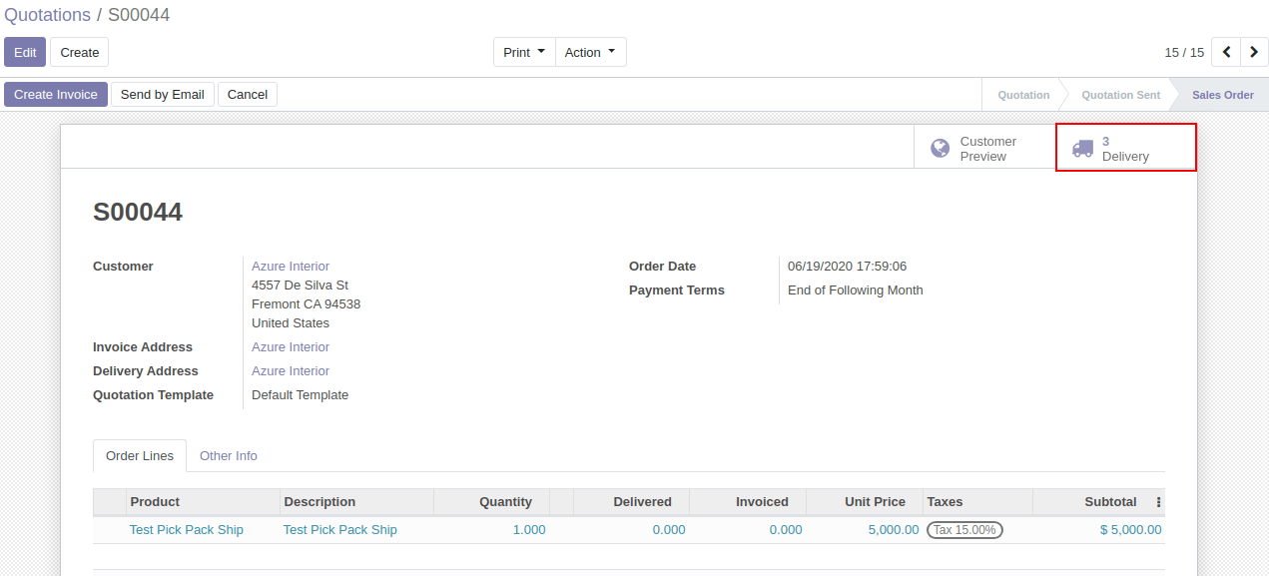The image size is (1269, 576).
Task: Click the Edit button
Action: pos(25,52)
